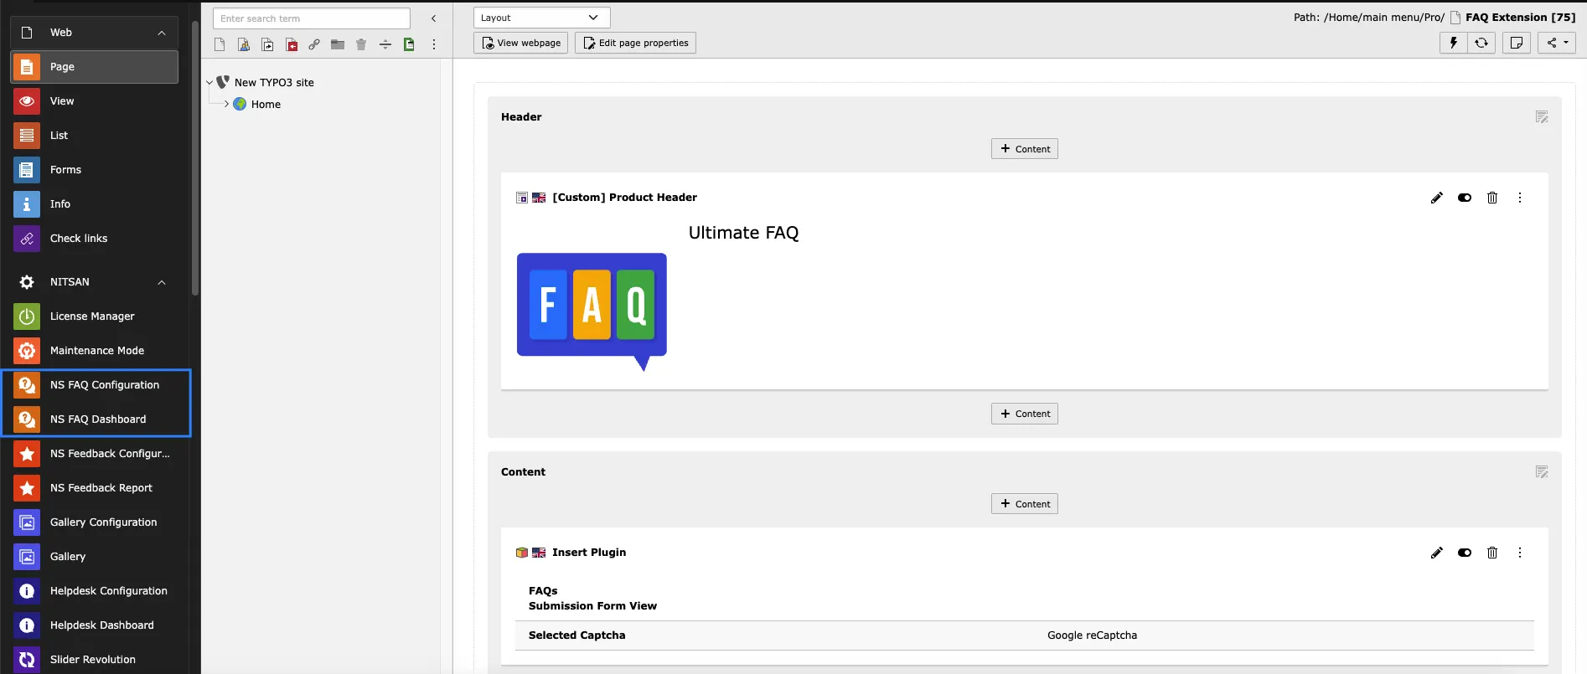The height and width of the screenshot is (674, 1587).
Task: Open more options for Insert Plugin
Action: tap(1520, 553)
